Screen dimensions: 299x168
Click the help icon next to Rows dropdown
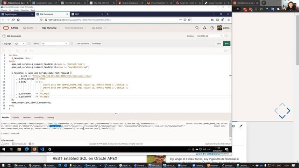tap(71, 43)
